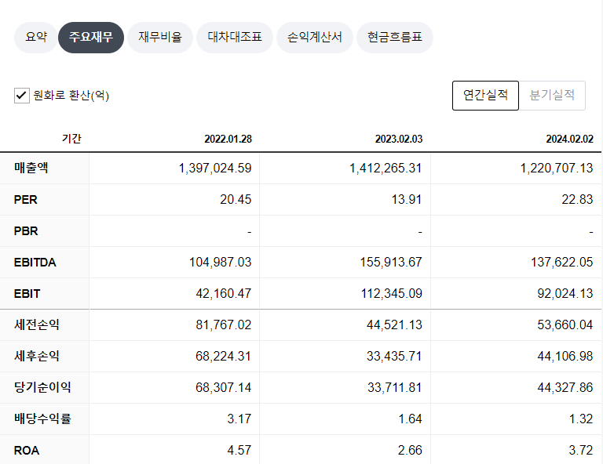Click the 세전손익 row label
The height and width of the screenshot is (464, 603).
(37, 324)
